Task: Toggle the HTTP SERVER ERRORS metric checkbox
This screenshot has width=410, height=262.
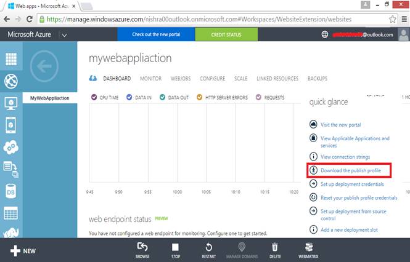Action: (x=200, y=97)
